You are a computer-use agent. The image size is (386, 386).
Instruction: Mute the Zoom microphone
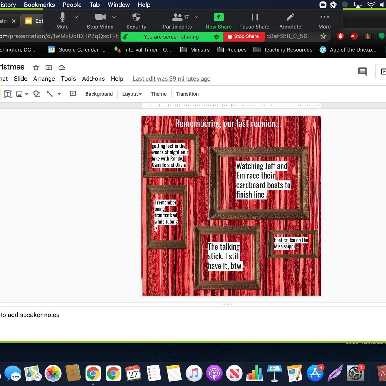[x=62, y=21]
